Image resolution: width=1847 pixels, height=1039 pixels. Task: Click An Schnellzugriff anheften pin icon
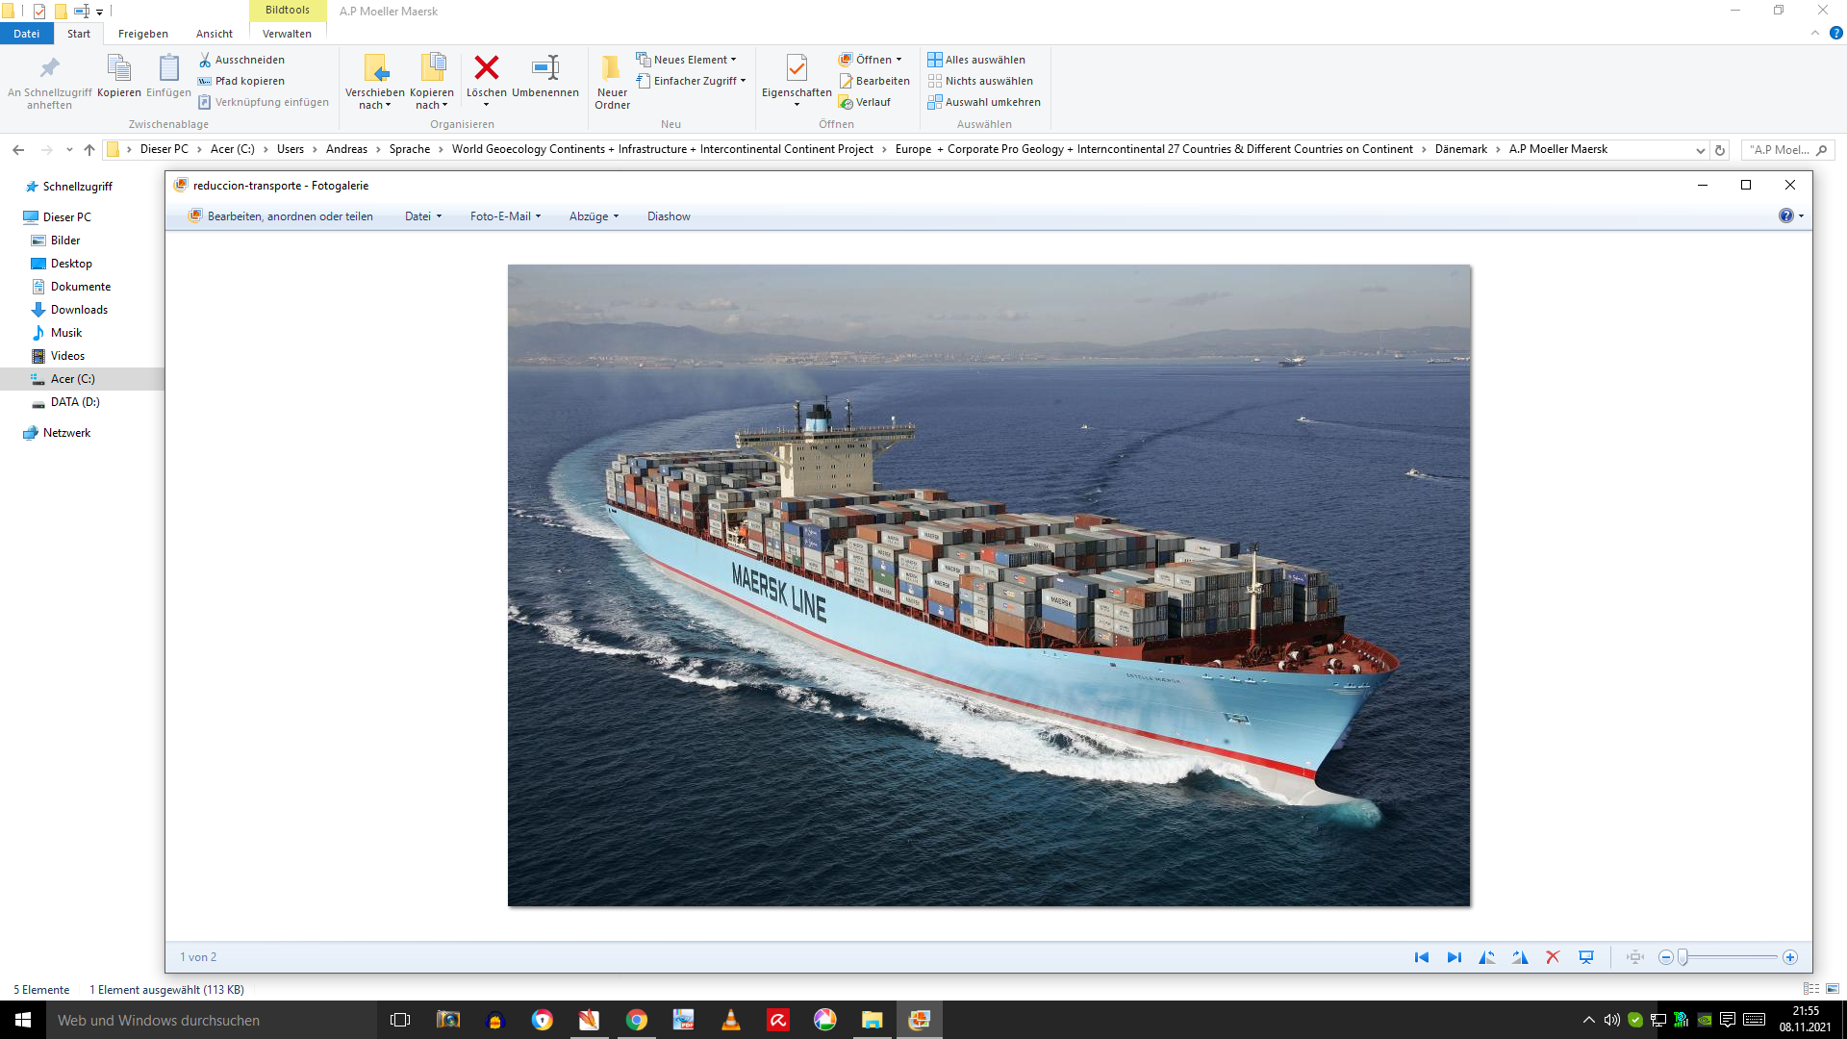49,69
